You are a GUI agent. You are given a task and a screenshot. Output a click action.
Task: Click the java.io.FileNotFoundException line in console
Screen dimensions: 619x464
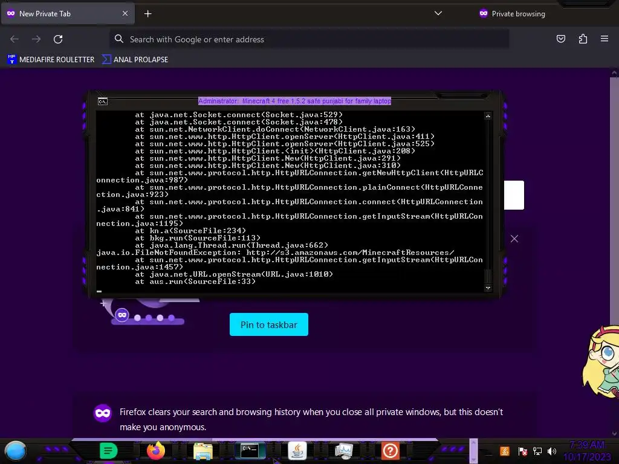[275, 253]
